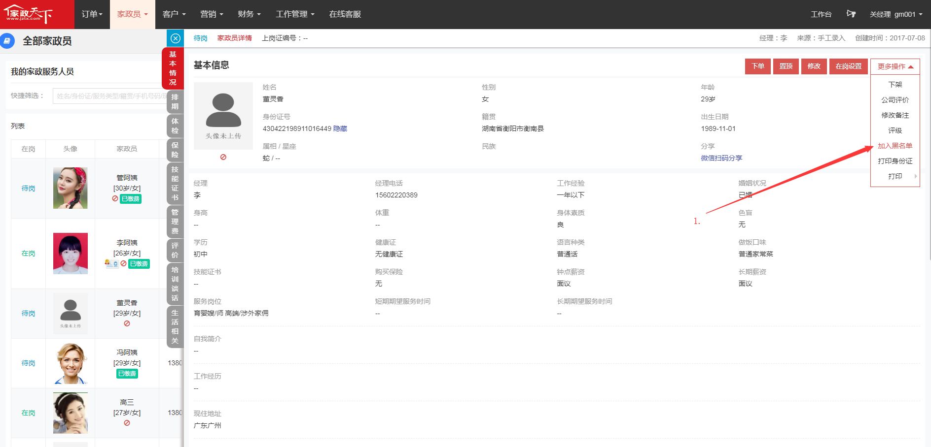
Task: Choose 修改备注 in the dropdown menu
Action: (895, 115)
